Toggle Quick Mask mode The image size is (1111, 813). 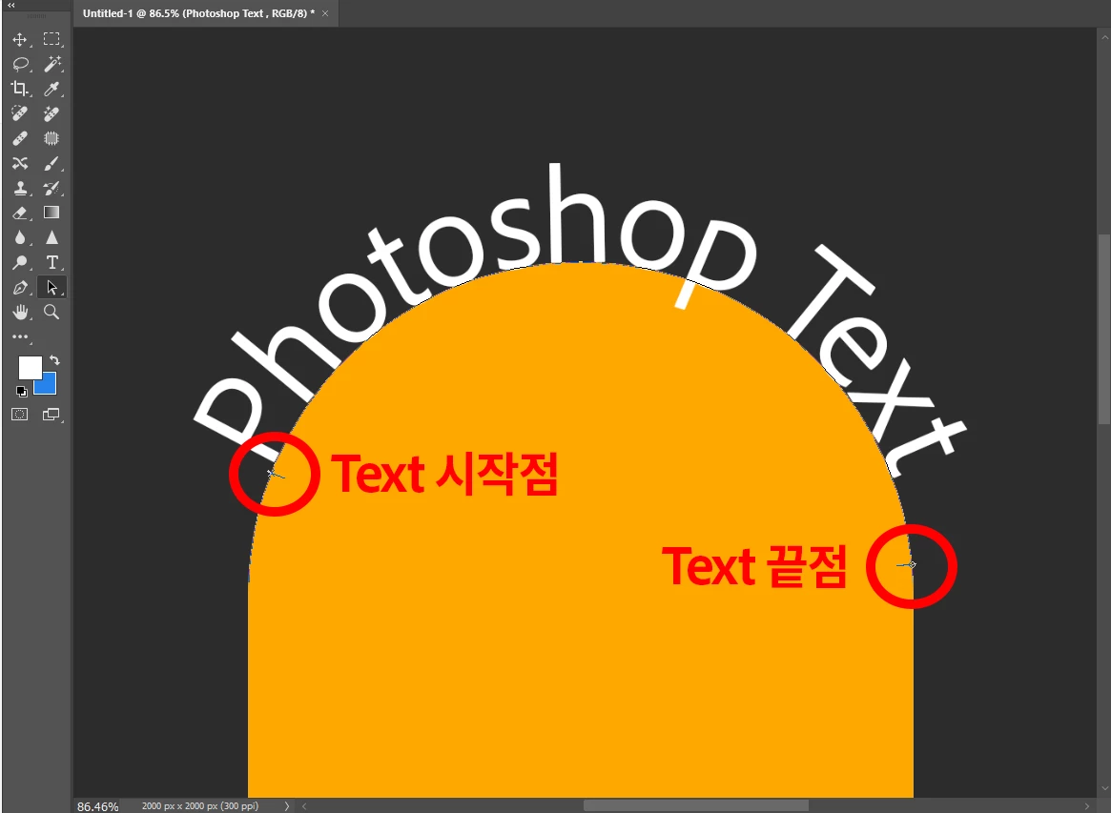(x=20, y=415)
